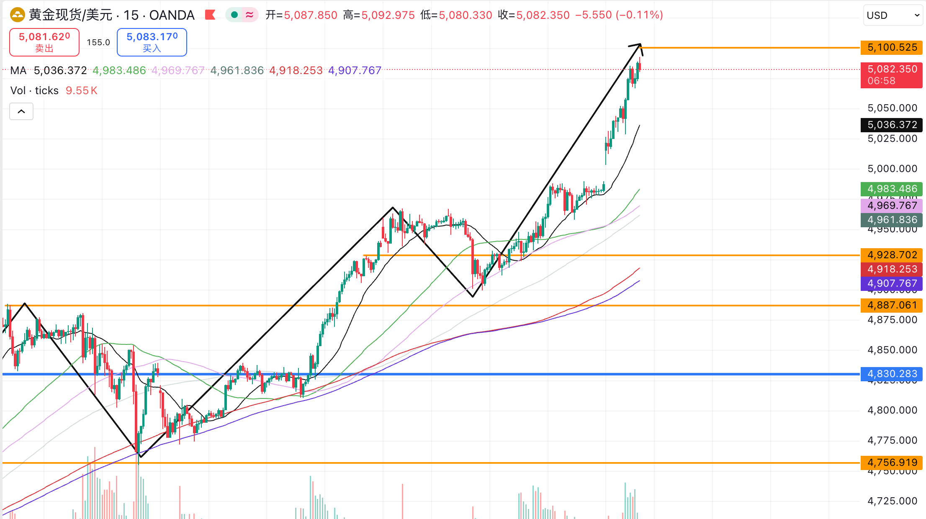The height and width of the screenshot is (519, 926).
Task: Click the pink approximate-data indicator icon
Action: (x=250, y=15)
